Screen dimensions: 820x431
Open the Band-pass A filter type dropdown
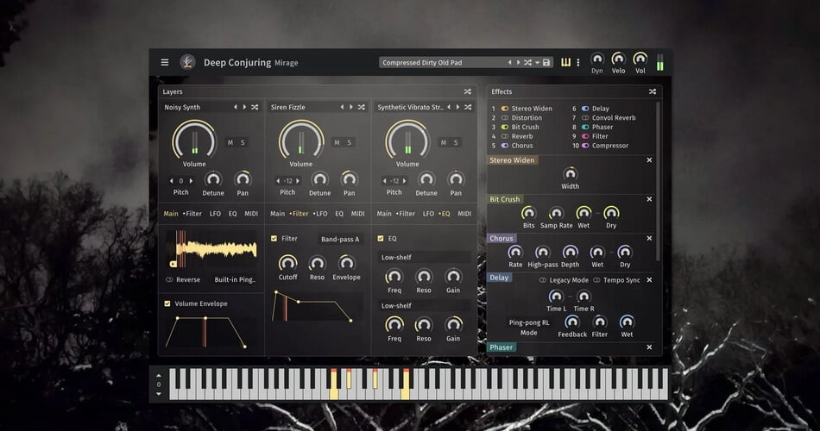coord(340,239)
